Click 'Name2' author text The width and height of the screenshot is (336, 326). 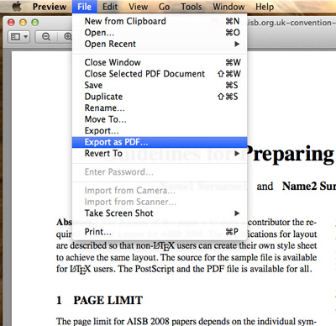click(x=299, y=187)
